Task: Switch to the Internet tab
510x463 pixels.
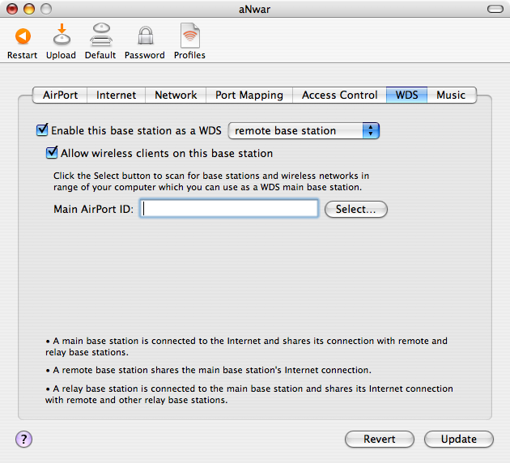Action: pyautogui.click(x=116, y=95)
